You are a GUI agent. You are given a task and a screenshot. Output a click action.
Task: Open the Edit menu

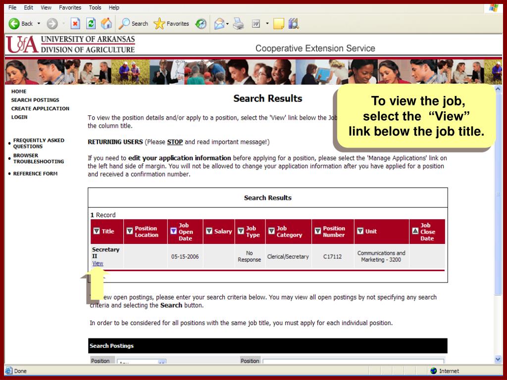[x=28, y=7]
